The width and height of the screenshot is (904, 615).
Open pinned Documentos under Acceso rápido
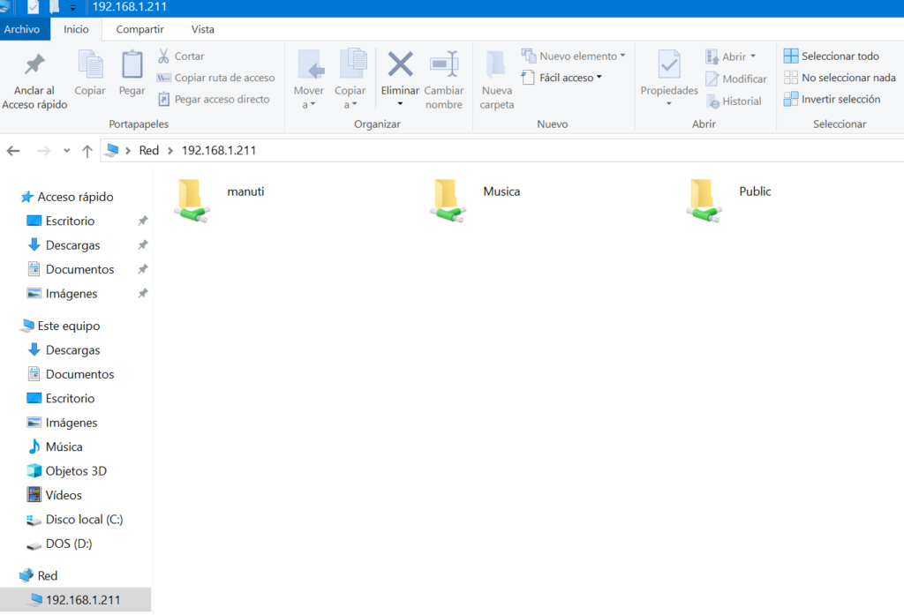[x=71, y=269]
